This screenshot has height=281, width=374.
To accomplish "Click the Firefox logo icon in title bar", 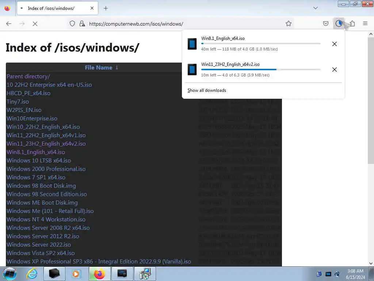I will tap(7, 8).
